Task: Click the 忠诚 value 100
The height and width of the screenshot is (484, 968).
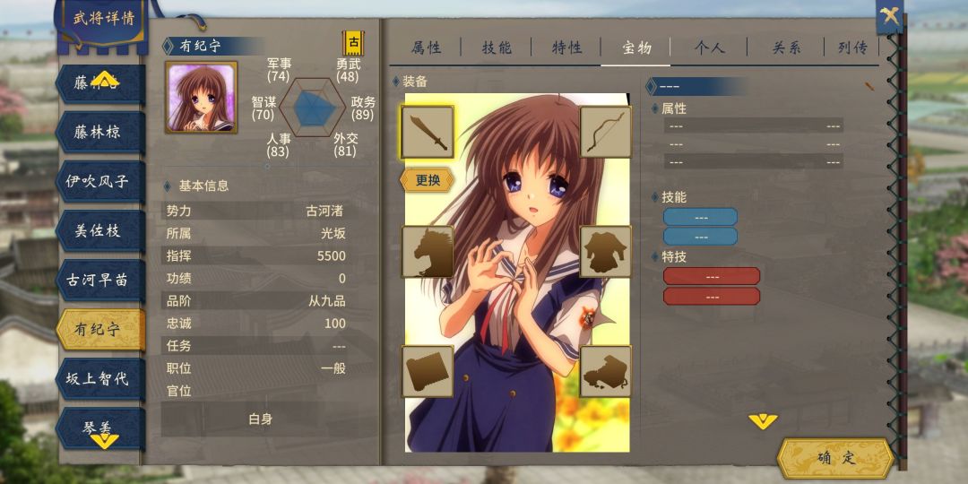Action: [x=334, y=323]
